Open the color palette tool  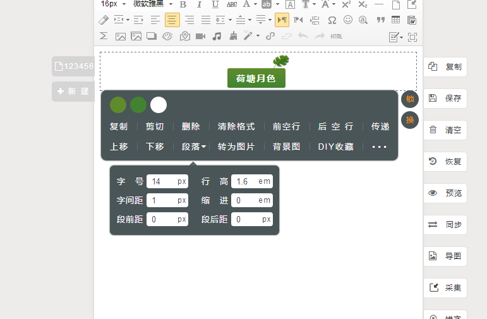168,37
